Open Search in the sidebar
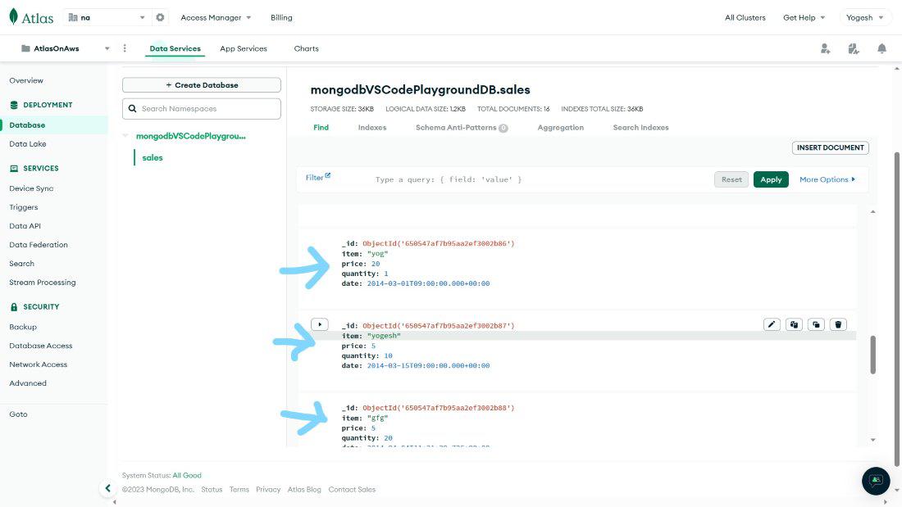This screenshot has height=507, width=902. tap(22, 263)
